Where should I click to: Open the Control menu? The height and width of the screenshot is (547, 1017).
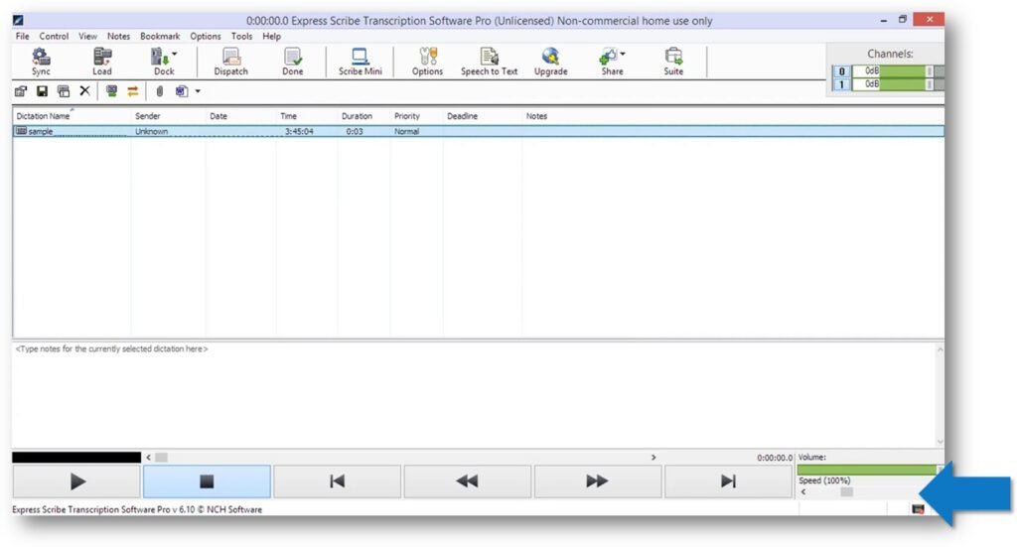tap(54, 37)
